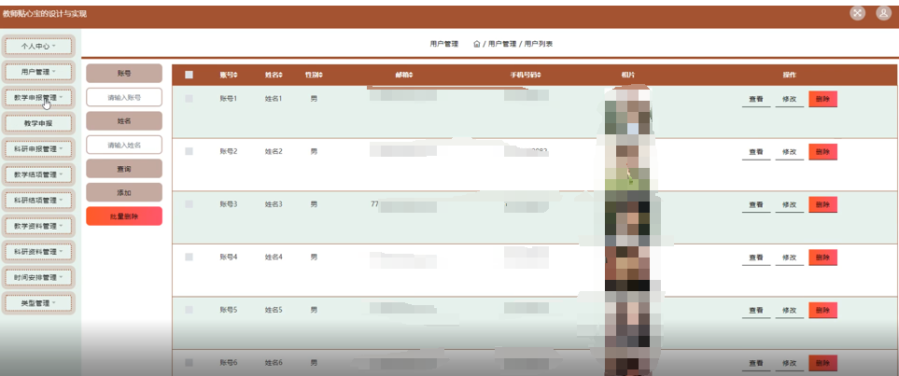Click the 添加 add button
Screen dimensions: 899x376
(x=124, y=192)
